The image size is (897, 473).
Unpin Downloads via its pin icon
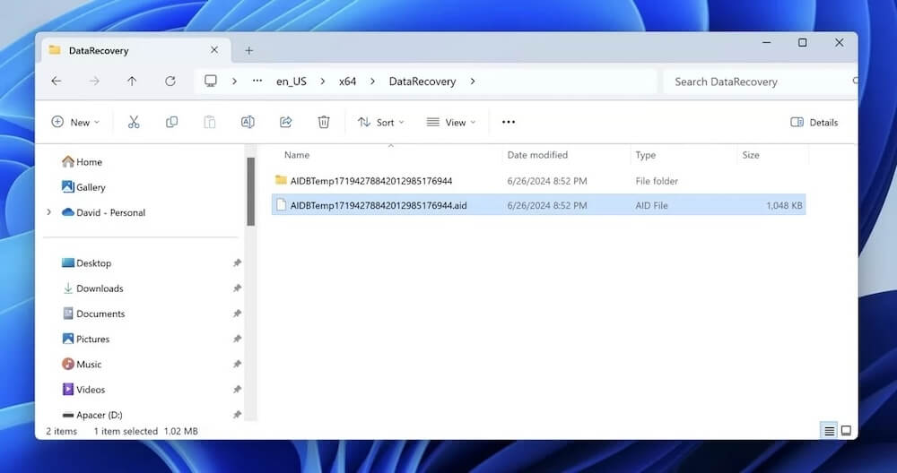(237, 288)
